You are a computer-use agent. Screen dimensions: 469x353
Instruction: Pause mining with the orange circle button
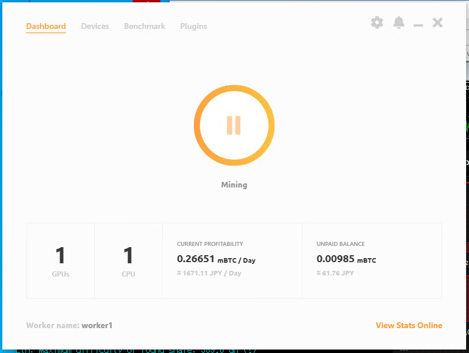(234, 126)
